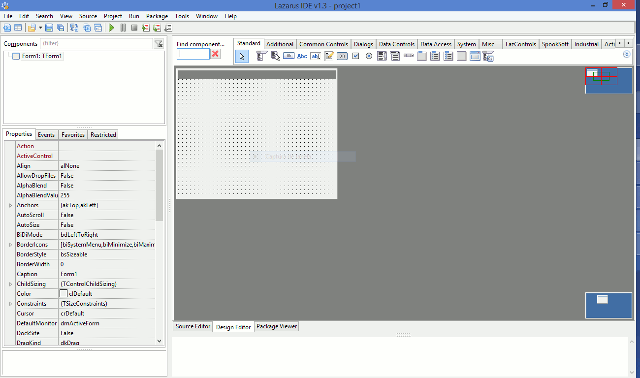Pick the TMemo component icon
This screenshot has height=378, width=640.
329,56
